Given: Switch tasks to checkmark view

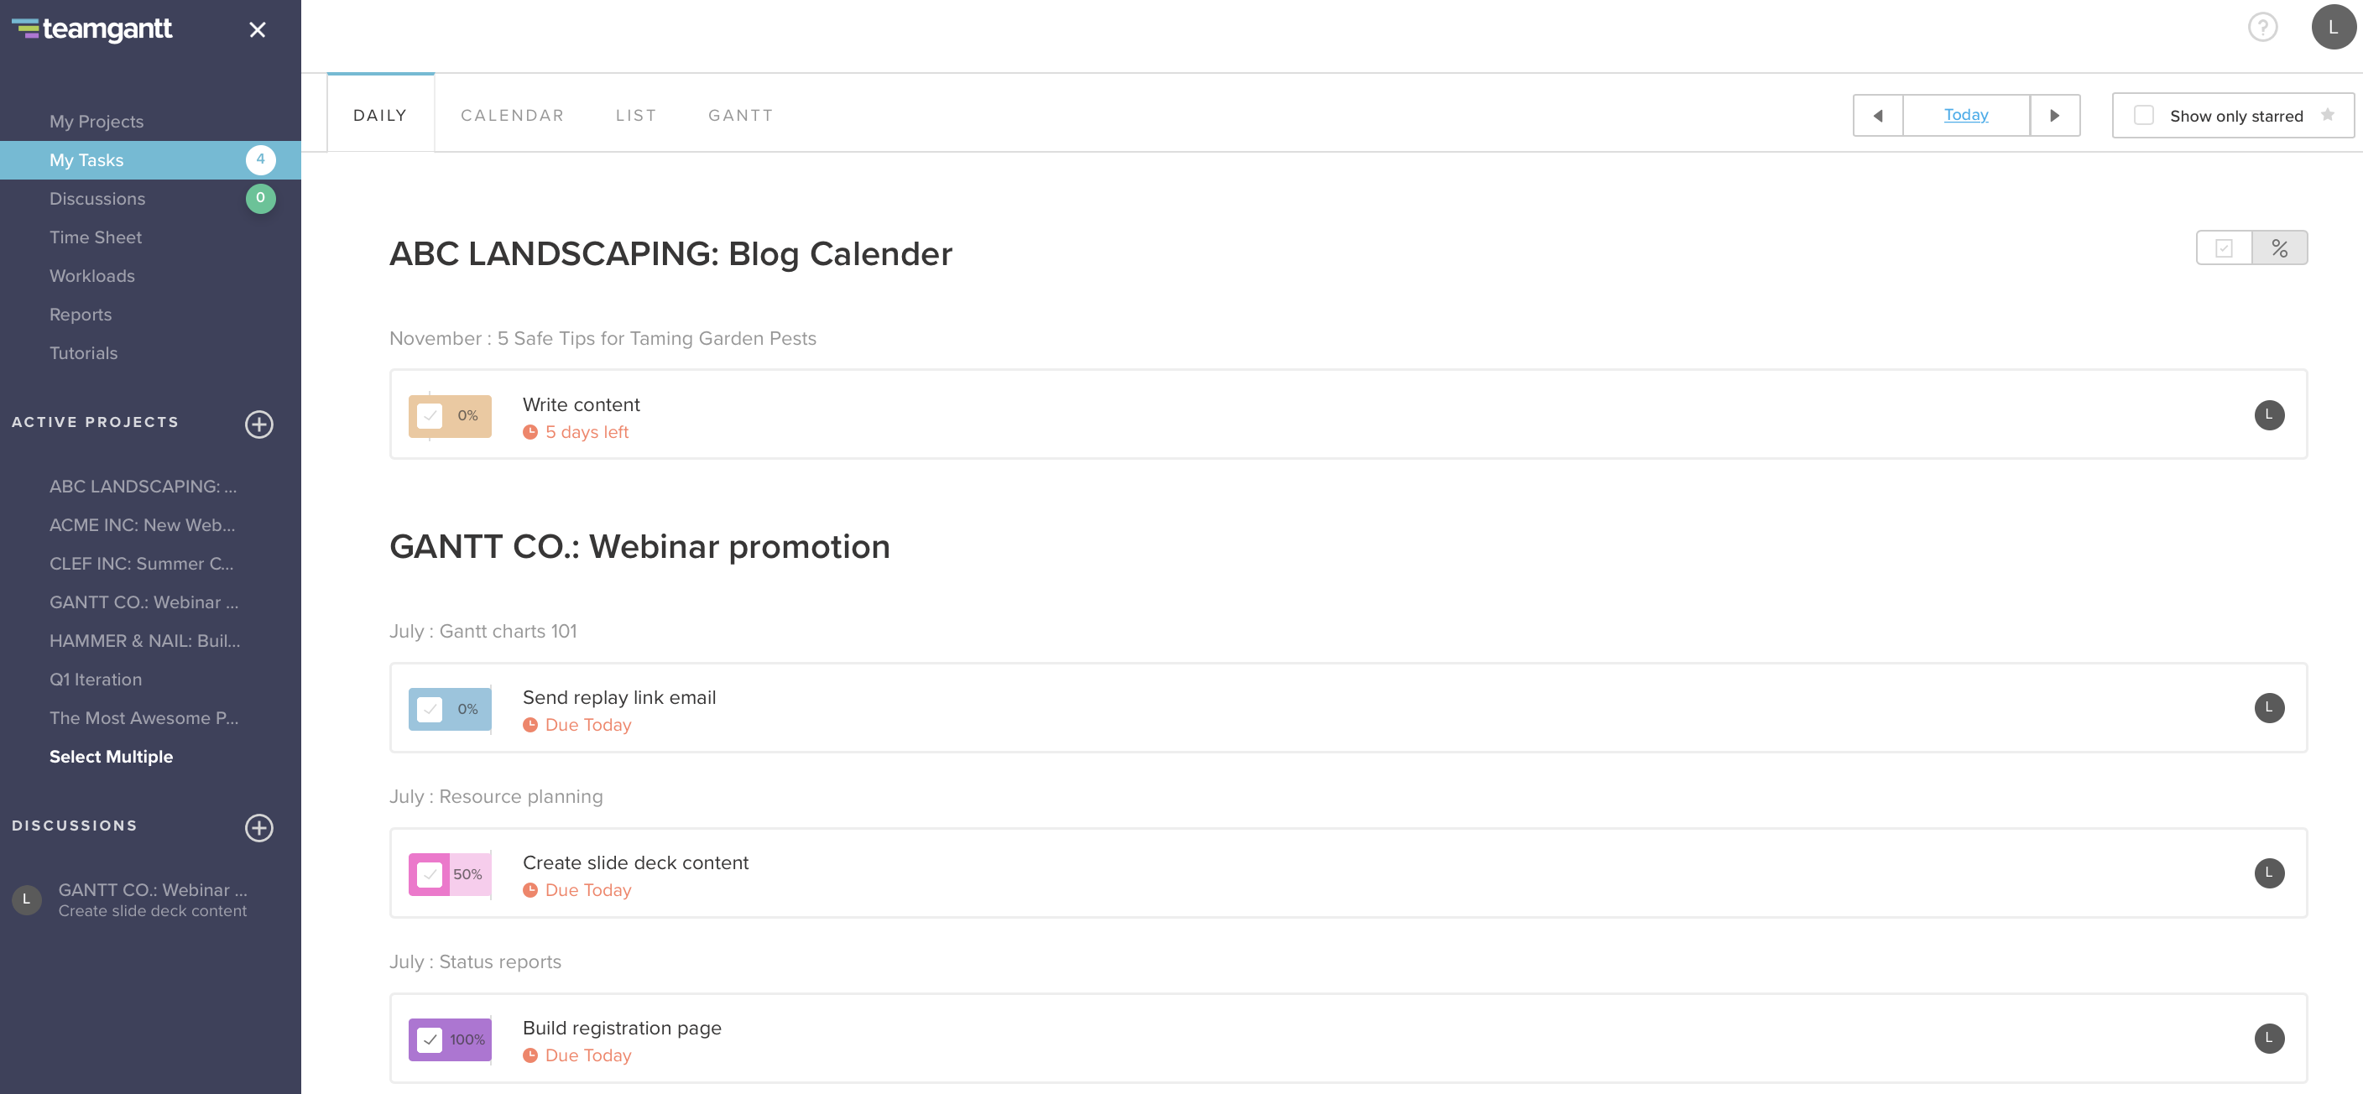Looking at the screenshot, I should [2224, 247].
